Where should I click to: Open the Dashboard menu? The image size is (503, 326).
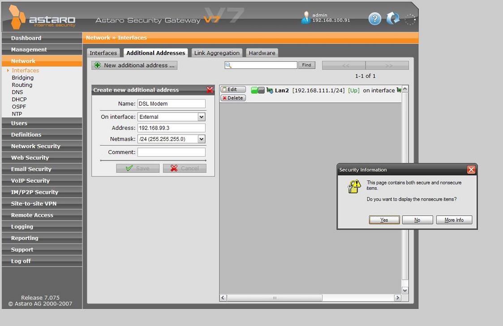pos(42,38)
